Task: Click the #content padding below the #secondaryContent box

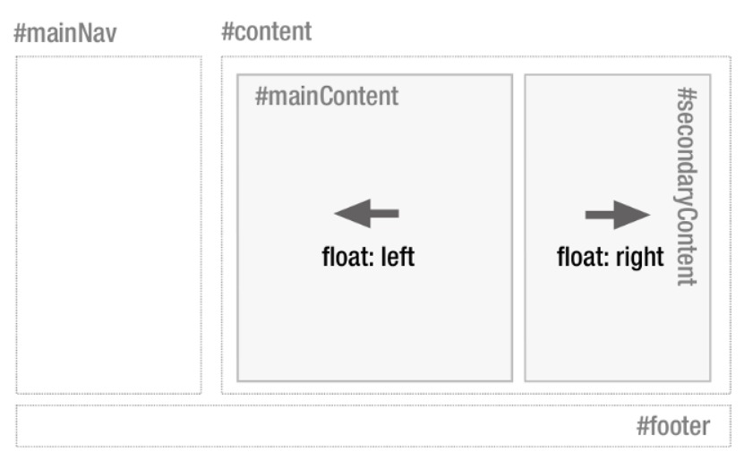Action: [x=618, y=388]
